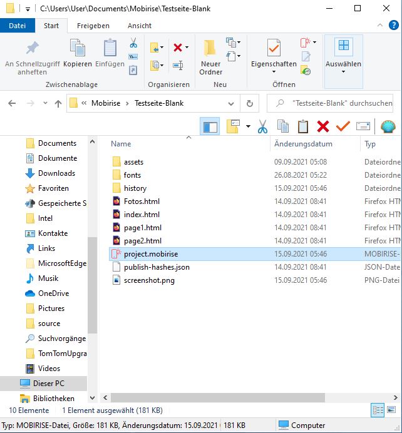Select the index.html file
Screen dimensions: 402x433
click(x=142, y=215)
